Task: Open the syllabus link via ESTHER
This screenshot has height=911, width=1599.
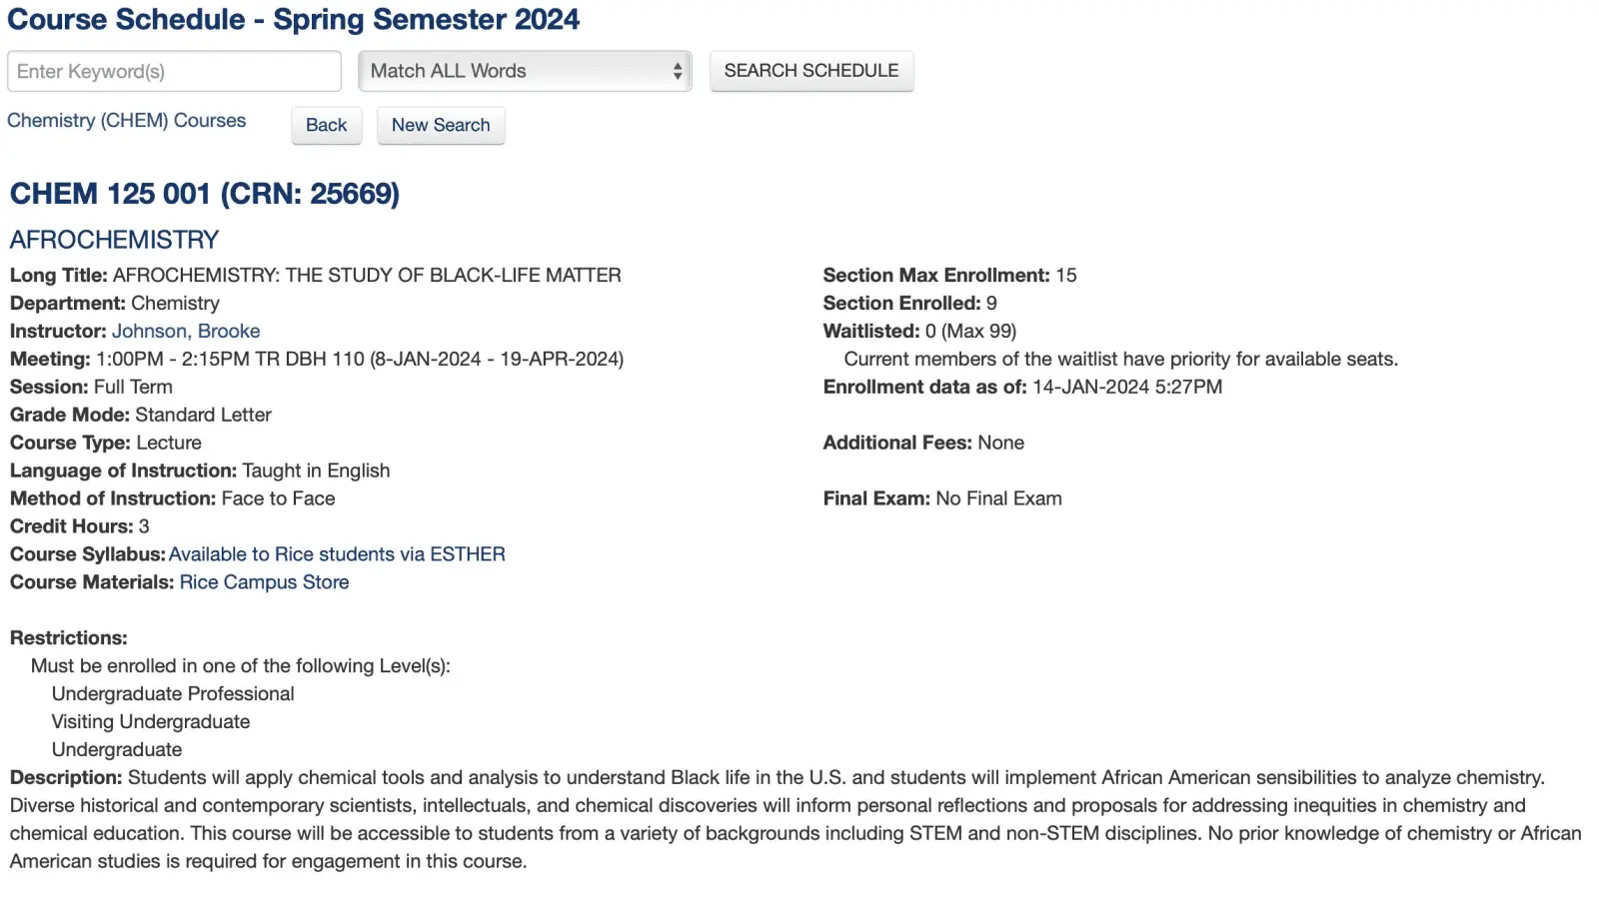Action: pyautogui.click(x=337, y=554)
